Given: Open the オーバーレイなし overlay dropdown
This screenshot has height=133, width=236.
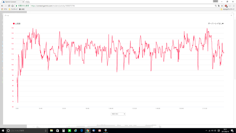Looking at the screenshot, I should tap(216, 24).
